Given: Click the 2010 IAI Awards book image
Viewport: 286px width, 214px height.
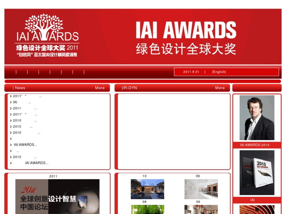Looking at the screenshot, I should click(x=257, y=173).
